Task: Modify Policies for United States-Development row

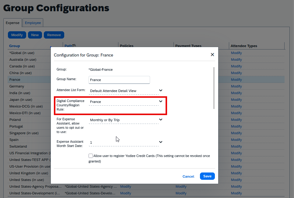Action: pos(125,193)
